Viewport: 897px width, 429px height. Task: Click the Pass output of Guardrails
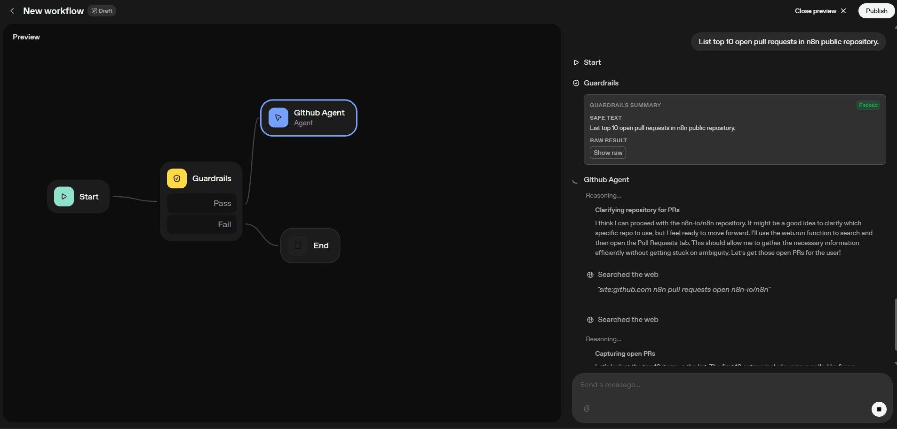click(x=202, y=203)
